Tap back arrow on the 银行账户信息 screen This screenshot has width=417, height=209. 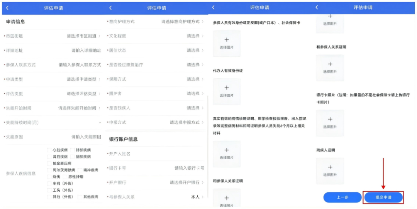tap(110, 8)
